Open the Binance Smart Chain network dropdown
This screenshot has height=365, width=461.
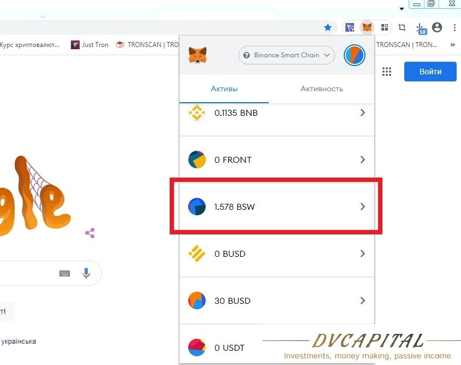point(286,55)
